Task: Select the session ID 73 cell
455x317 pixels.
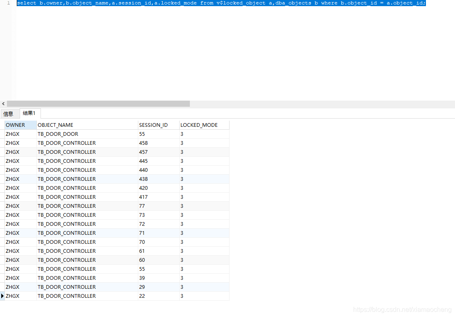Action: tap(158, 215)
